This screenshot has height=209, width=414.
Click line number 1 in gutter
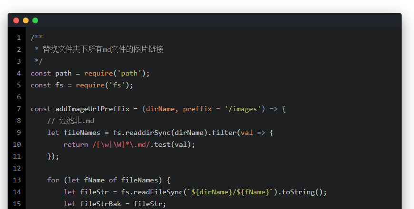(x=19, y=38)
